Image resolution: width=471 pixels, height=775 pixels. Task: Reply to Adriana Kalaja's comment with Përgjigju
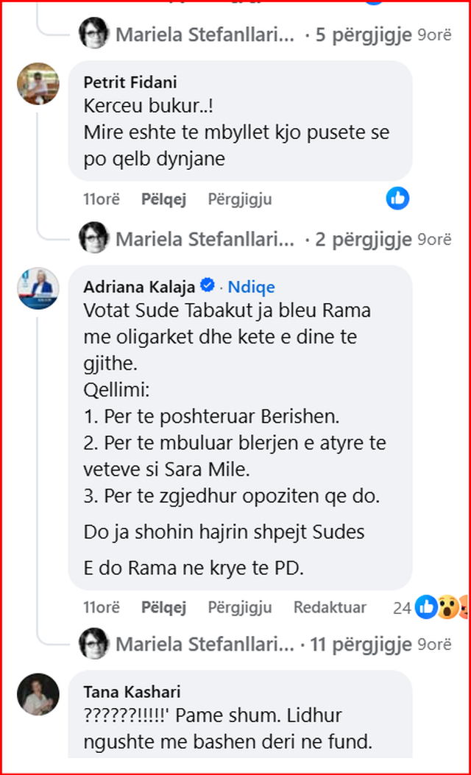(x=240, y=607)
